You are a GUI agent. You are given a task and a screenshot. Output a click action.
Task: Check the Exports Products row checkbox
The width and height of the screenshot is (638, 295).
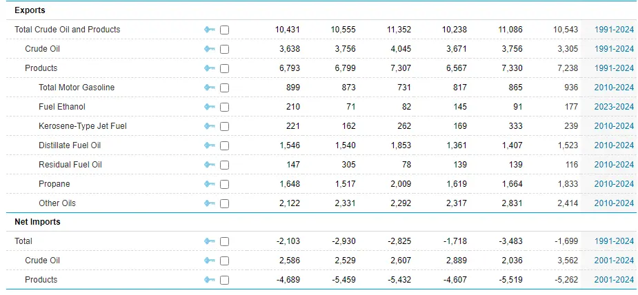point(224,68)
